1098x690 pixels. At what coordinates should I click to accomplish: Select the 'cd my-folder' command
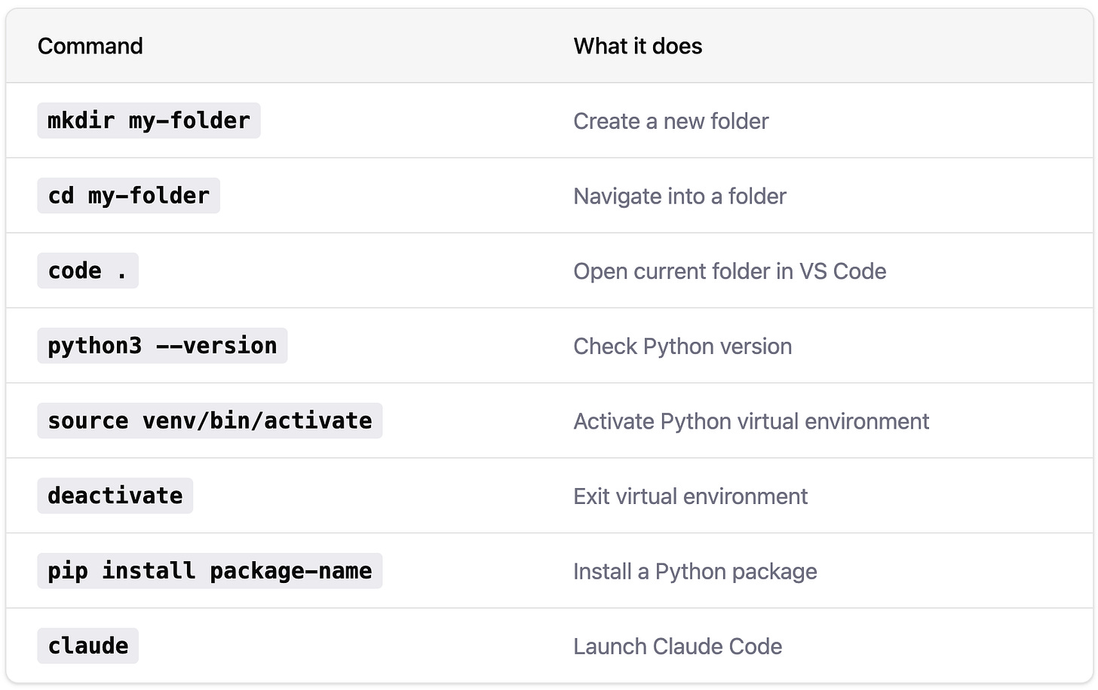click(129, 196)
